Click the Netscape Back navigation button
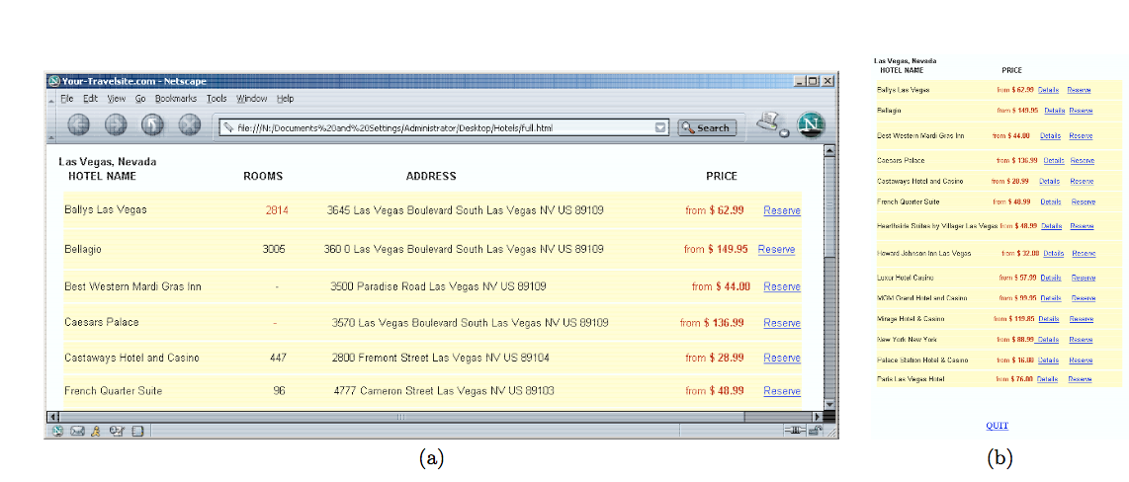This screenshot has width=1129, height=482. coord(79,125)
